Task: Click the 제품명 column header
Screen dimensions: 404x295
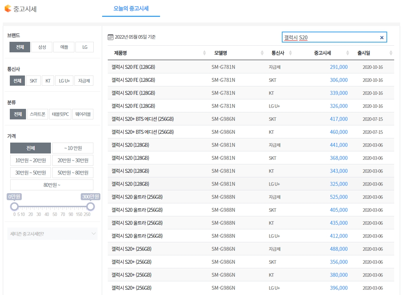Action: (x=120, y=53)
